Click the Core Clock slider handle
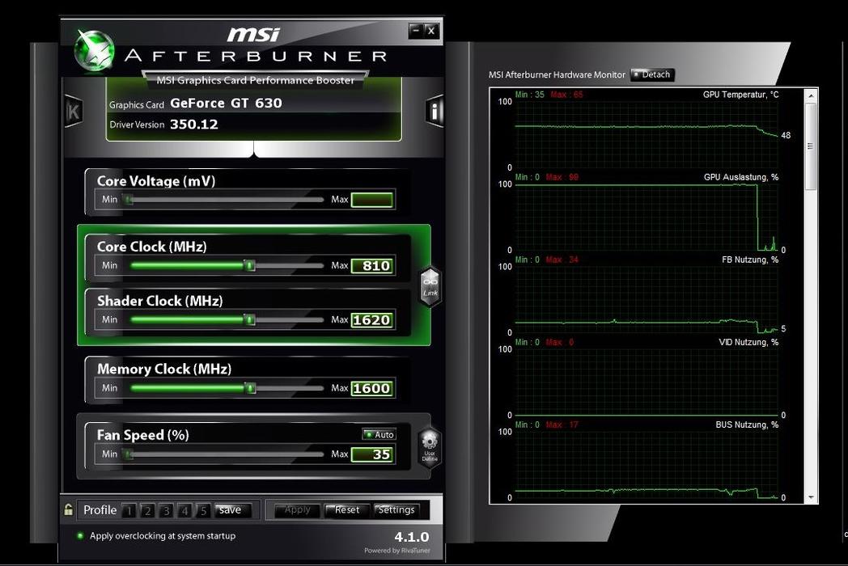 (x=249, y=265)
